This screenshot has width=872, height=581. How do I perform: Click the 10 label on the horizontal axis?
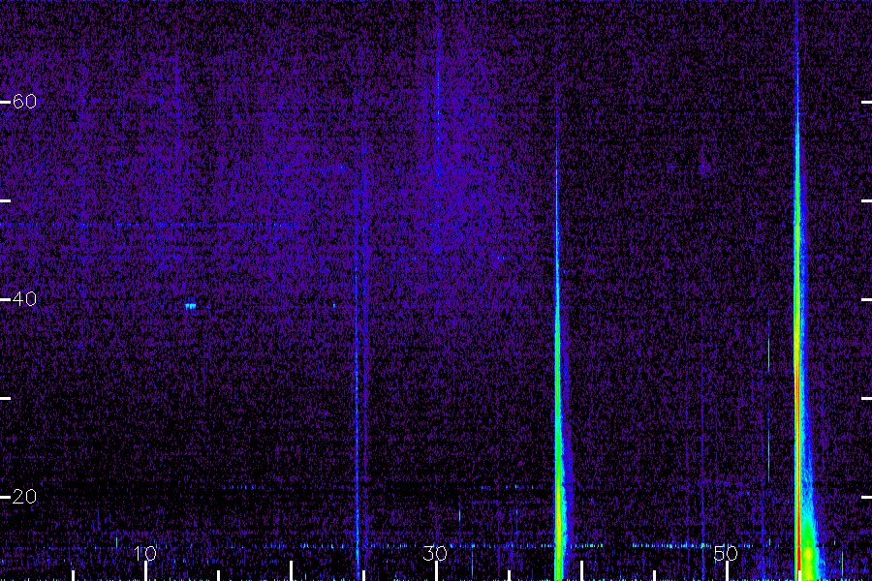[x=145, y=553]
